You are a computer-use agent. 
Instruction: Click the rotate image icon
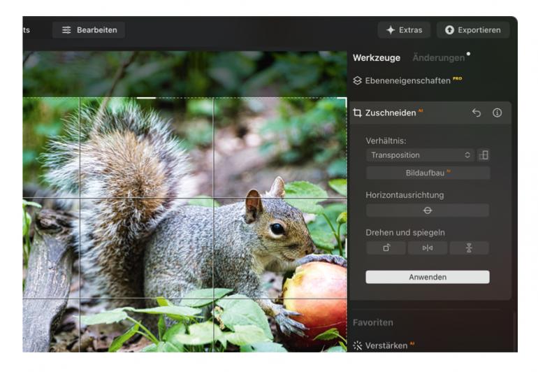tap(386, 248)
